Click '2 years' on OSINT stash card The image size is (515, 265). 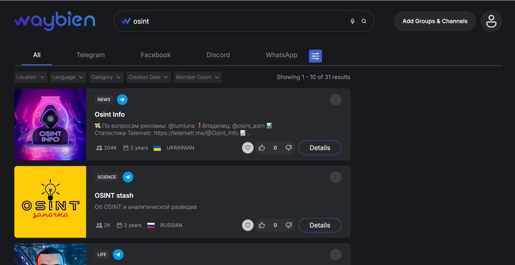(133, 225)
